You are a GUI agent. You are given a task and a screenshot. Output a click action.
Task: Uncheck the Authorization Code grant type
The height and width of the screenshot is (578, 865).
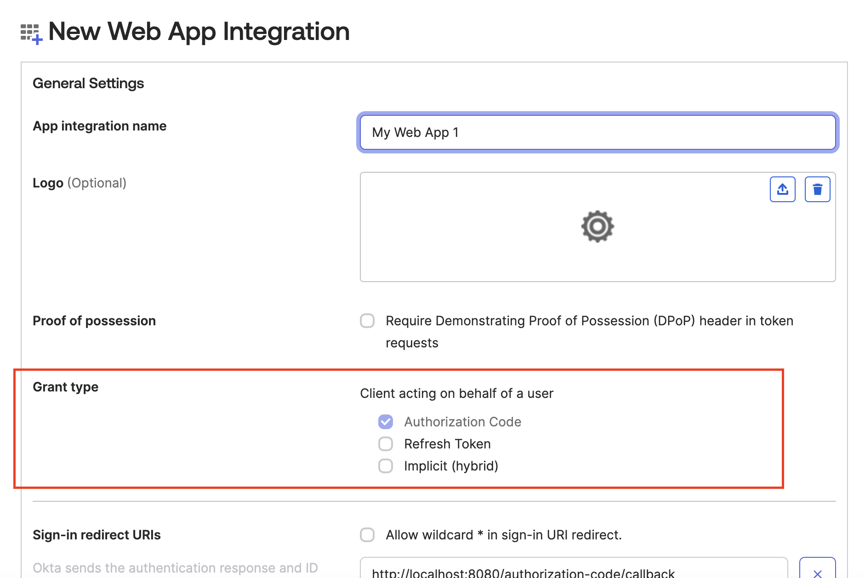(x=385, y=422)
